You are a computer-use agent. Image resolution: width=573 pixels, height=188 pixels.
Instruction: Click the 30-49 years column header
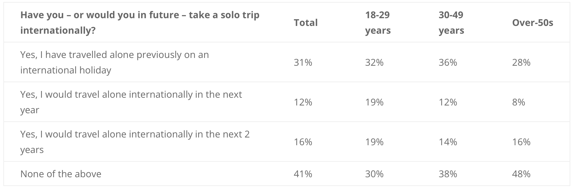pyautogui.click(x=452, y=23)
